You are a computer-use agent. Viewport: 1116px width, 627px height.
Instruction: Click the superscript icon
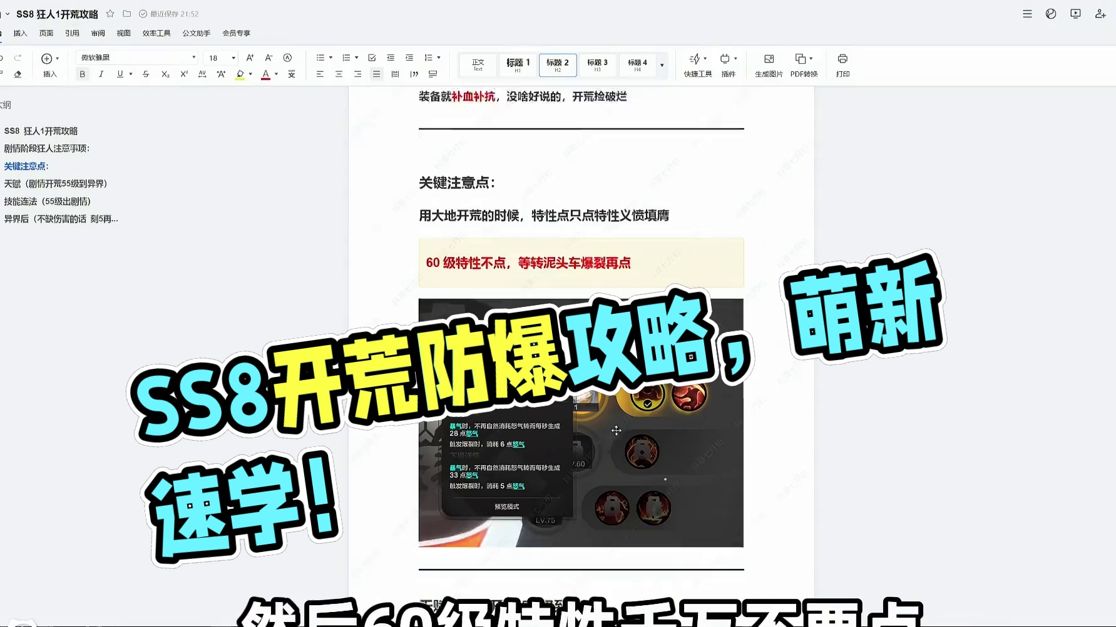pos(183,74)
